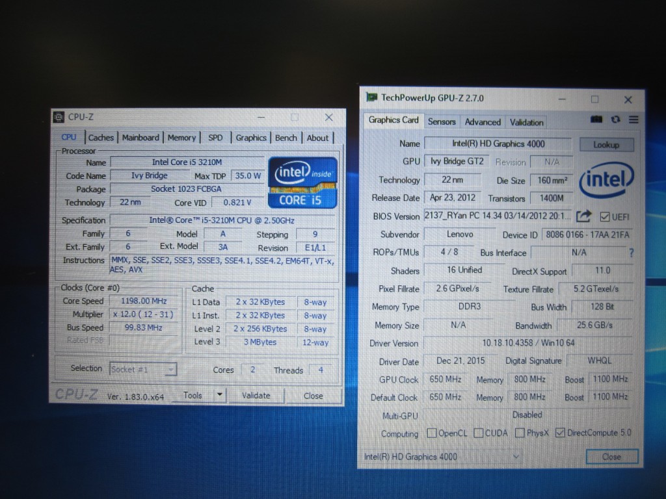Click the GPU-Z screenshot camera icon
This screenshot has height=499, width=666.
pos(596,120)
